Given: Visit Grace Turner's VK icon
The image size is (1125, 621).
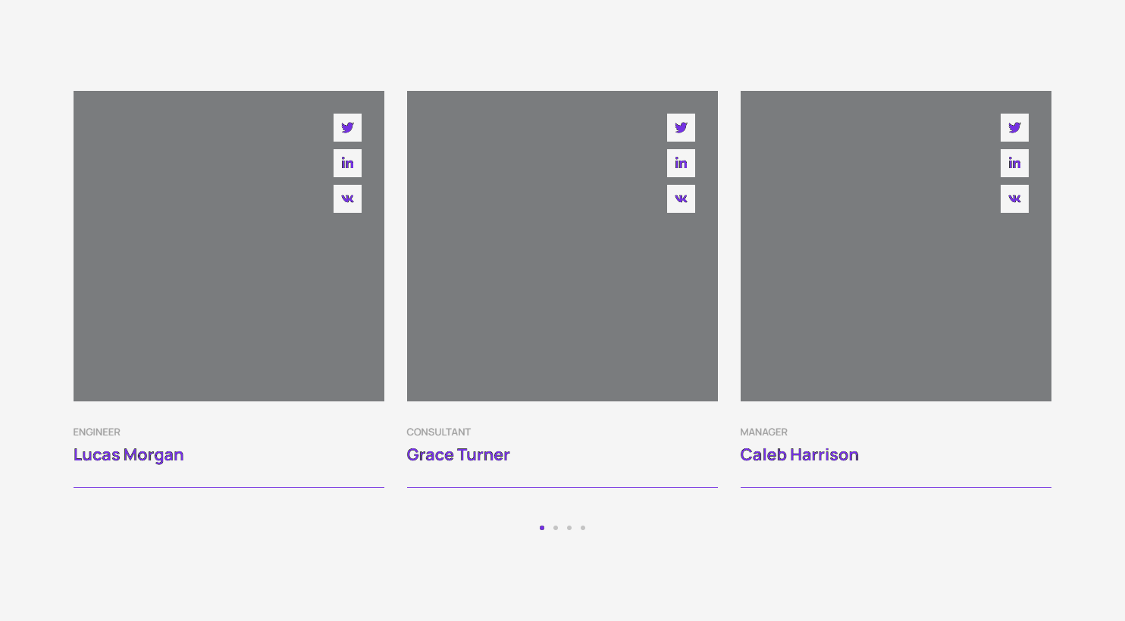Looking at the screenshot, I should (681, 198).
